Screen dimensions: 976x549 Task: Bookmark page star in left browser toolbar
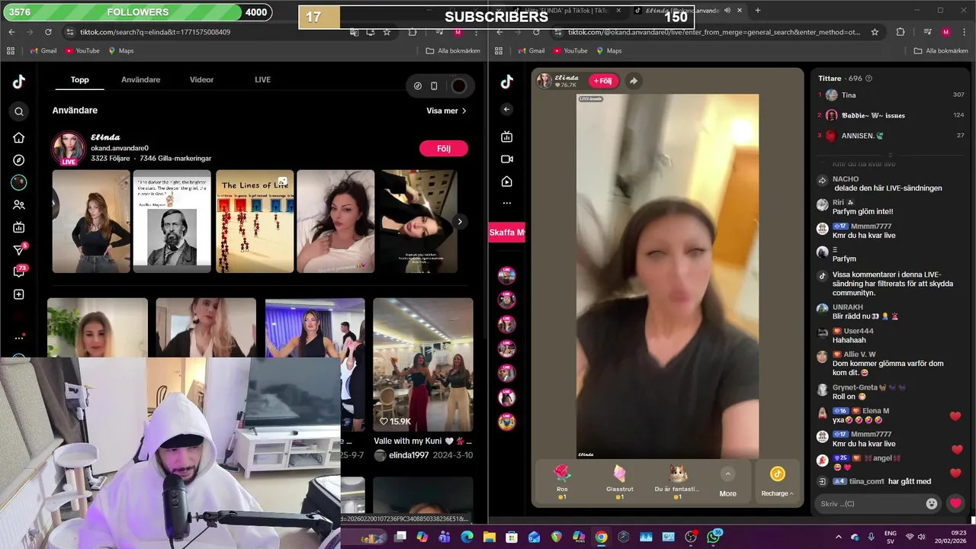(x=387, y=32)
